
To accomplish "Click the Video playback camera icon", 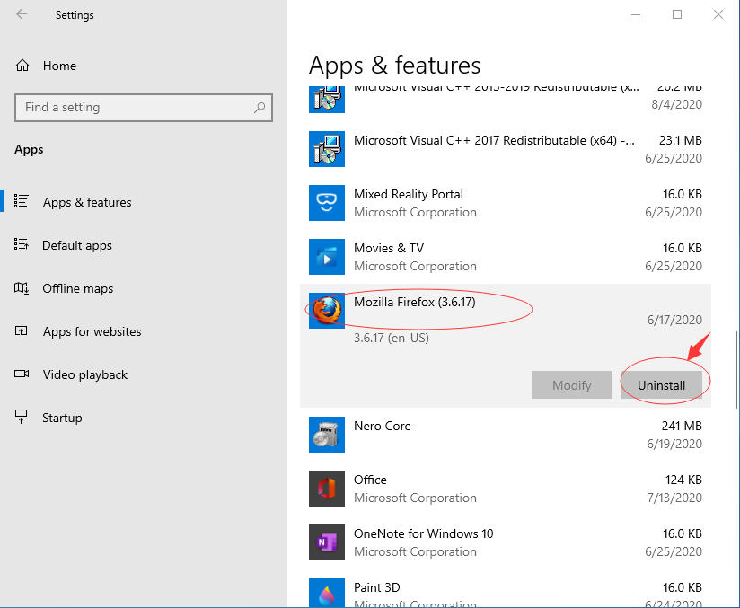I will pyautogui.click(x=22, y=374).
